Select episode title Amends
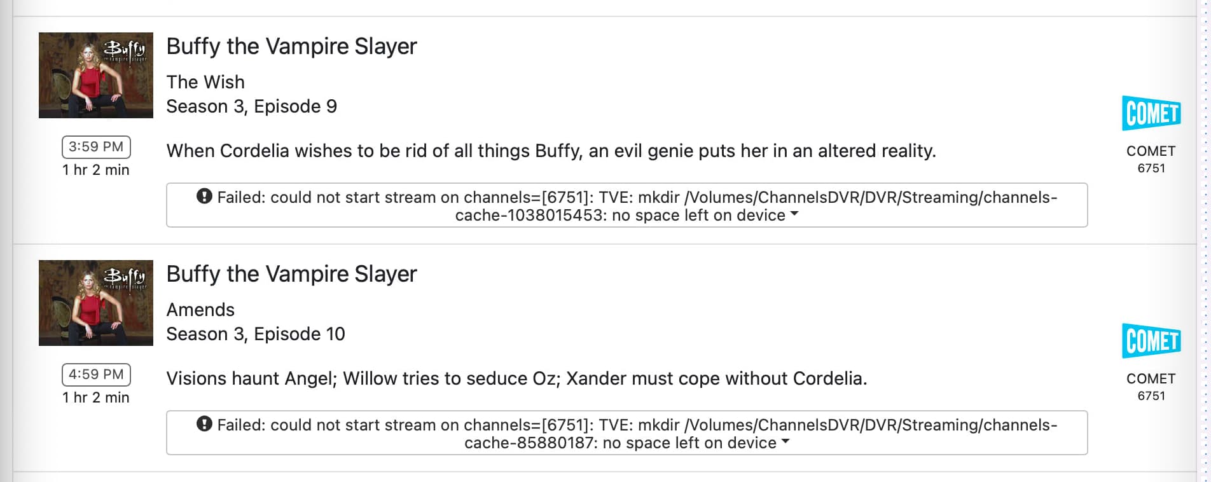 tap(200, 310)
